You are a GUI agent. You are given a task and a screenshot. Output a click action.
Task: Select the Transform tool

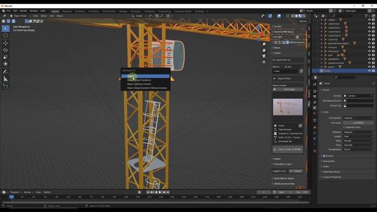pos(5,64)
